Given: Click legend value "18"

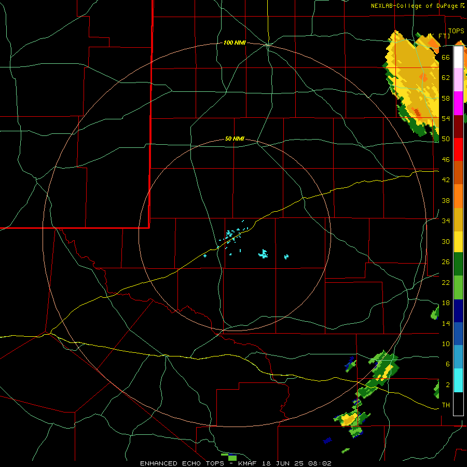Looking at the screenshot, I should [x=446, y=303].
